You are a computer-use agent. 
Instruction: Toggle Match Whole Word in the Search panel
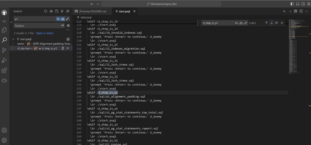63,19
